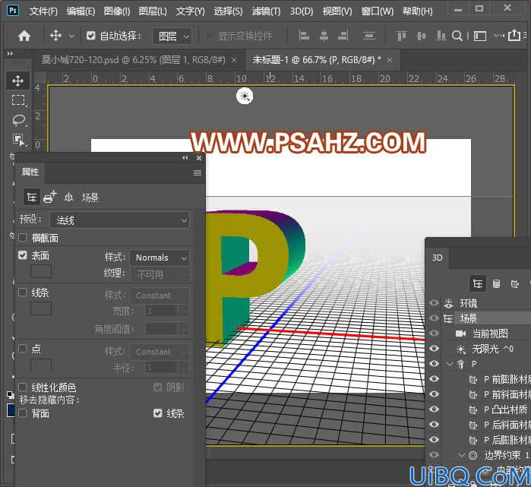Click the surface color swatch
Viewport: 531px width, 487px height.
(41, 271)
